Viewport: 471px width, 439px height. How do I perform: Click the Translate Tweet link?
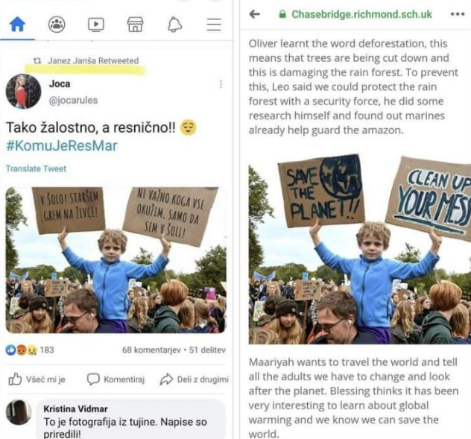pos(36,168)
